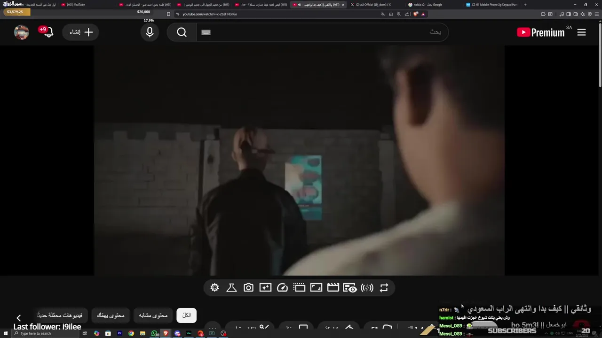Image resolution: width=602 pixels, height=338 pixels.
Task: Click the video title 'وثائقي || كيف بدأ وانتهى الراب السعودي'
Action: pos(528,309)
